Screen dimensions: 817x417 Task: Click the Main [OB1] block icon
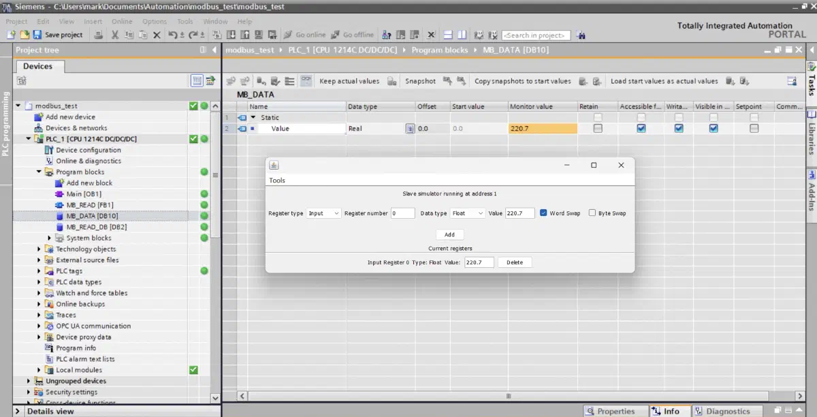coord(59,194)
